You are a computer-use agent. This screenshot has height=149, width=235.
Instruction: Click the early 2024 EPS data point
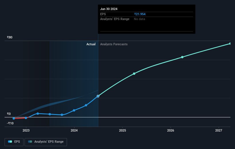(86, 105)
